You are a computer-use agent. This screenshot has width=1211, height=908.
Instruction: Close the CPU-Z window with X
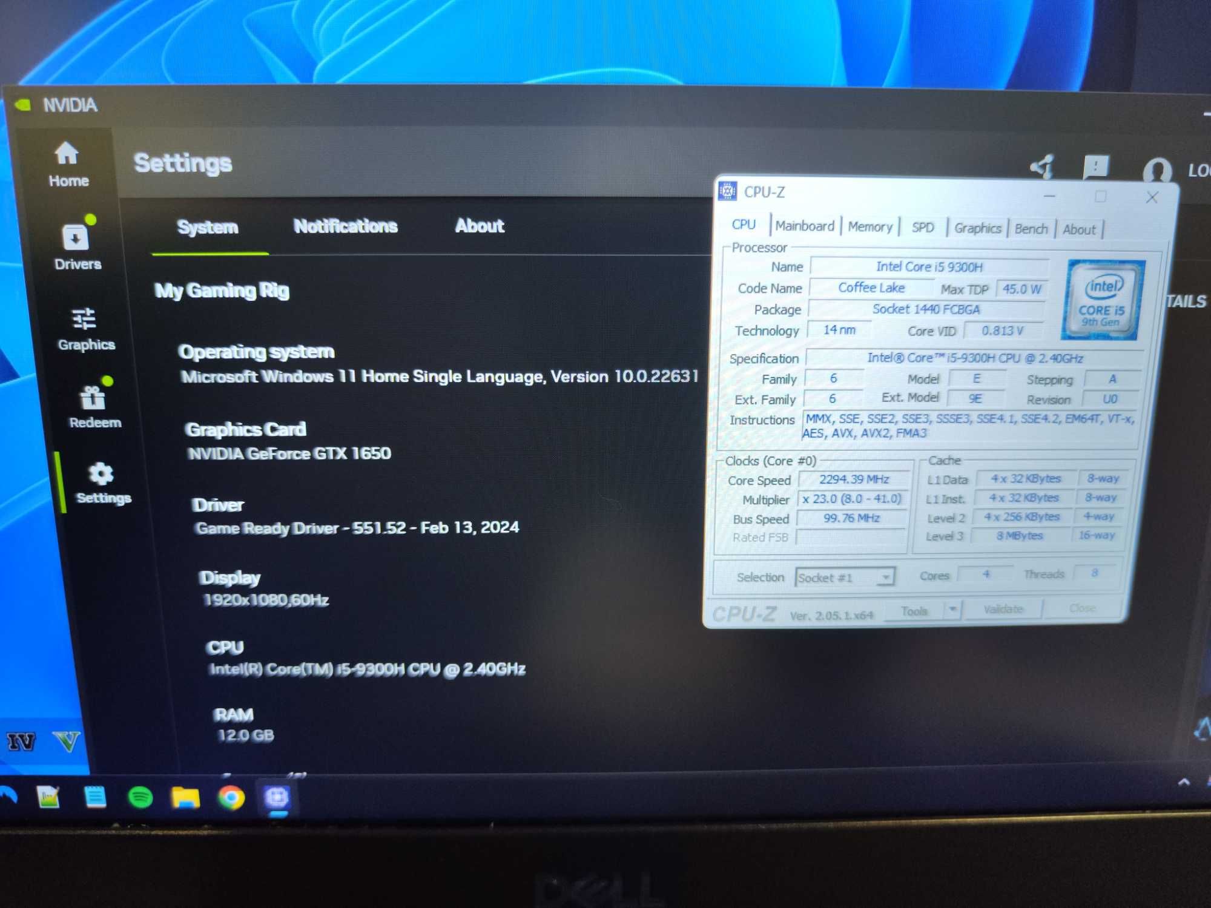click(x=1152, y=197)
